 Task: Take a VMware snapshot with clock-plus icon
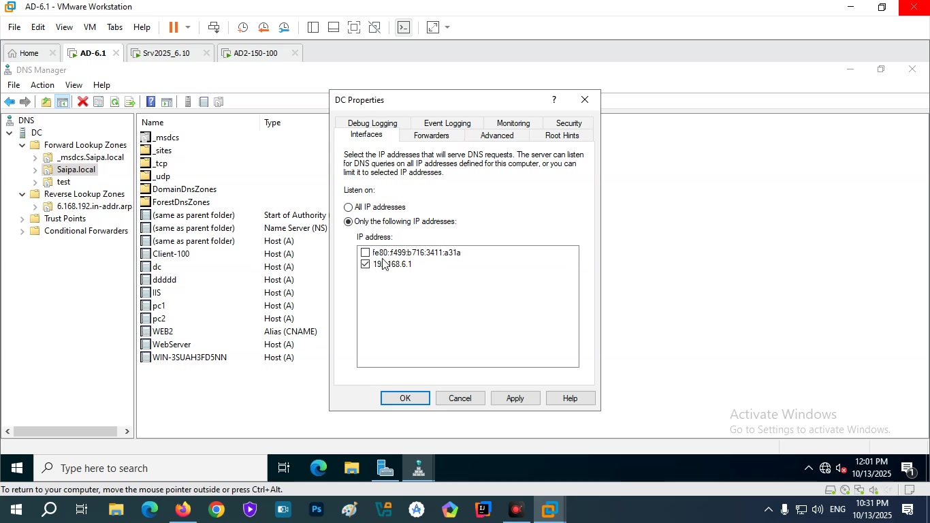click(242, 28)
